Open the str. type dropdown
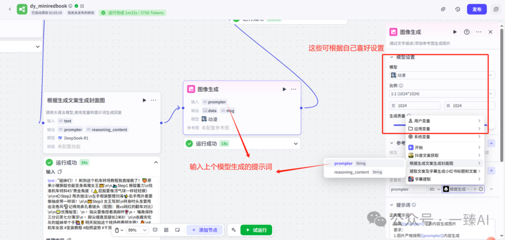Image resolution: width=505 pixels, height=240 pixels. click(x=434, y=190)
